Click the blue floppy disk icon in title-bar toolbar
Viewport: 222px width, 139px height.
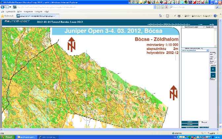190,2
